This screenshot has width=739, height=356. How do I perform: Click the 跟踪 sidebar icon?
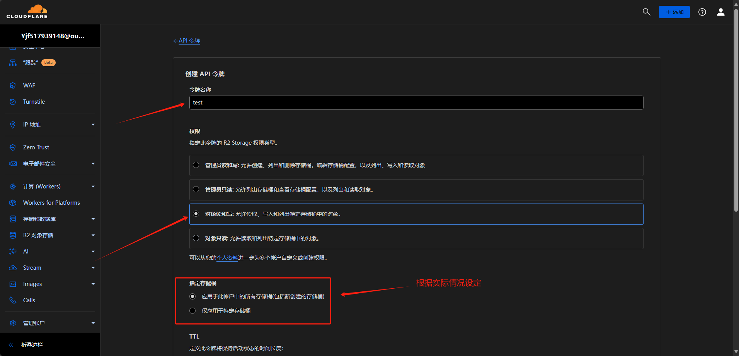point(13,63)
